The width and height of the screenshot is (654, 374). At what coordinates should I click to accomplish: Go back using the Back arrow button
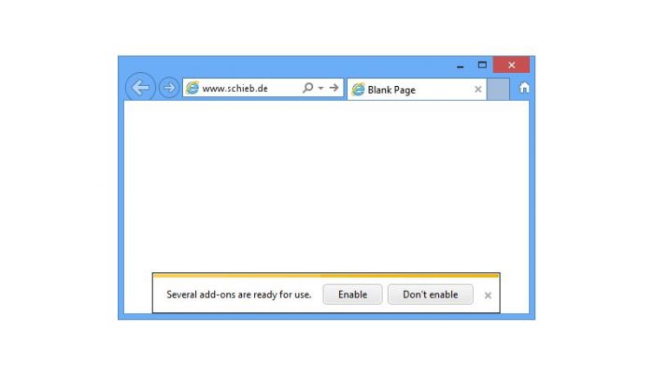coord(140,87)
